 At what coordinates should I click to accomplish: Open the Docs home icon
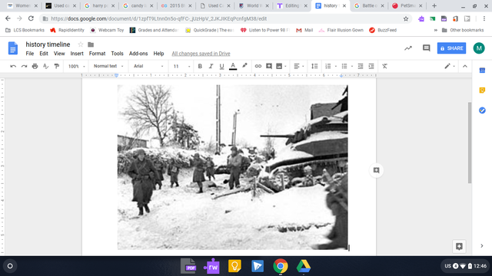[x=13, y=48]
